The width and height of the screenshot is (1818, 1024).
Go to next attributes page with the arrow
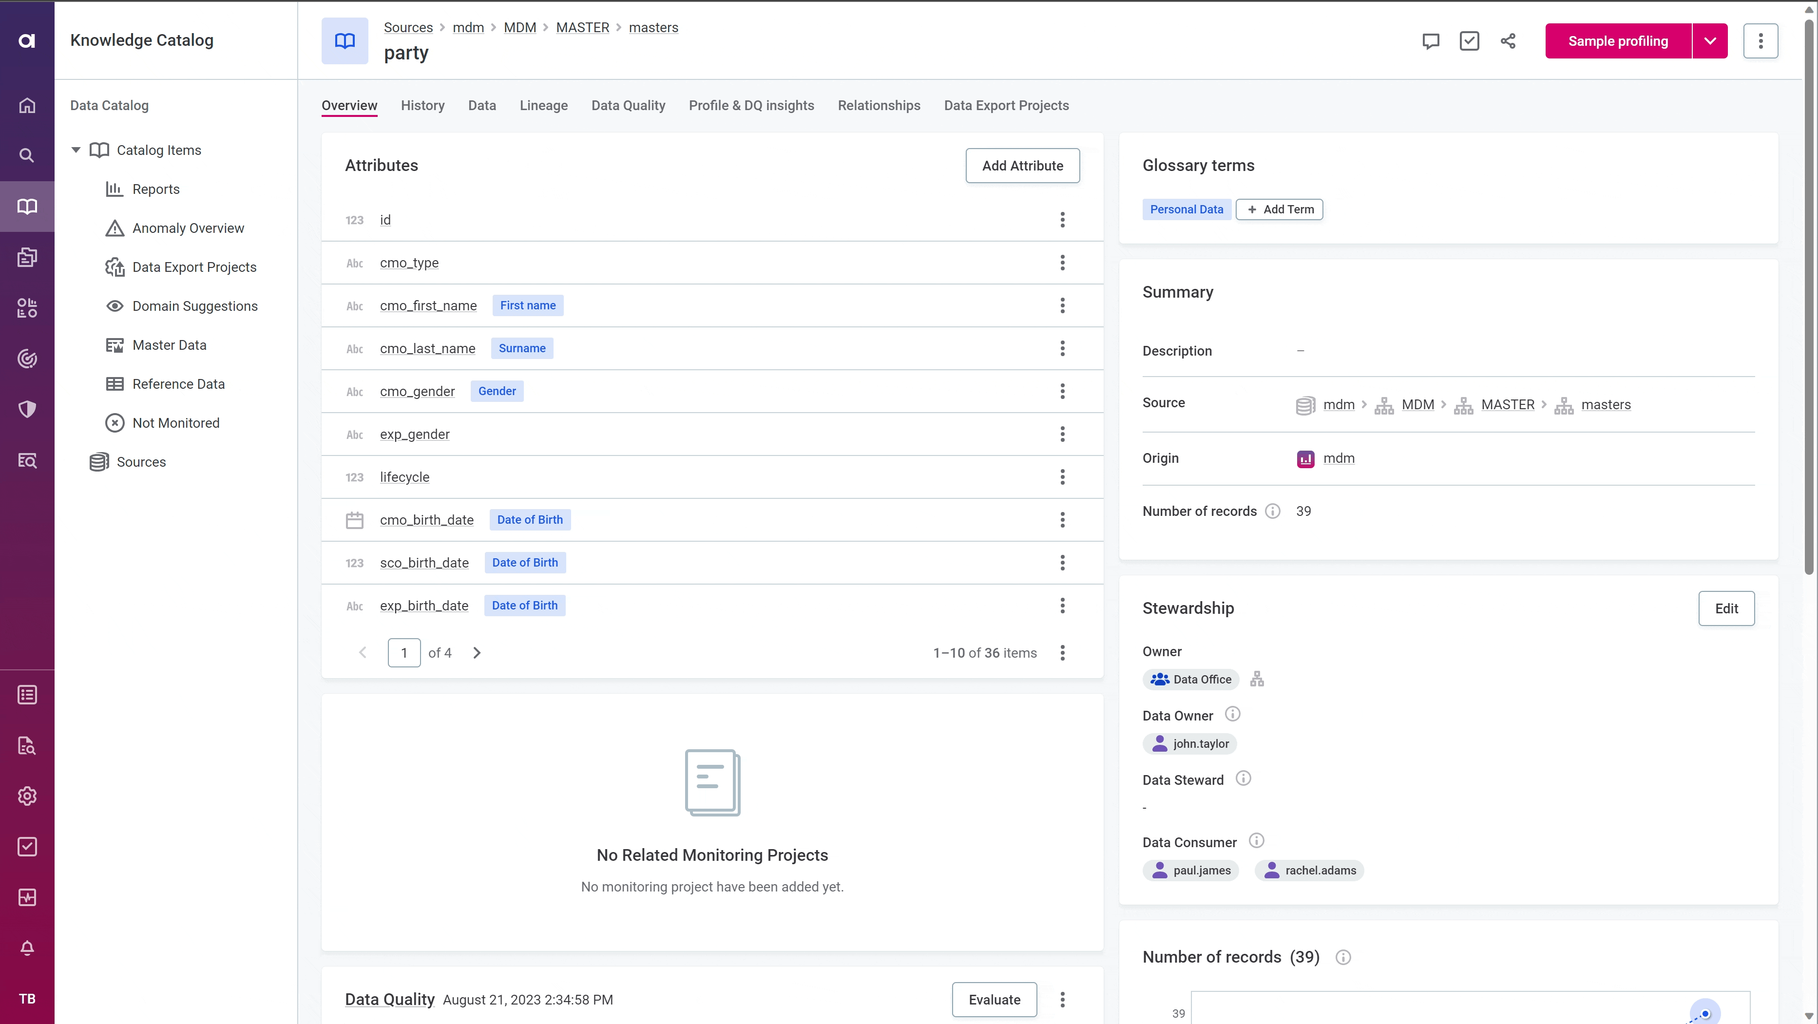point(477,652)
